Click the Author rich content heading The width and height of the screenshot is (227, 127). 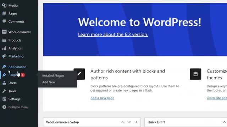click(x=128, y=74)
